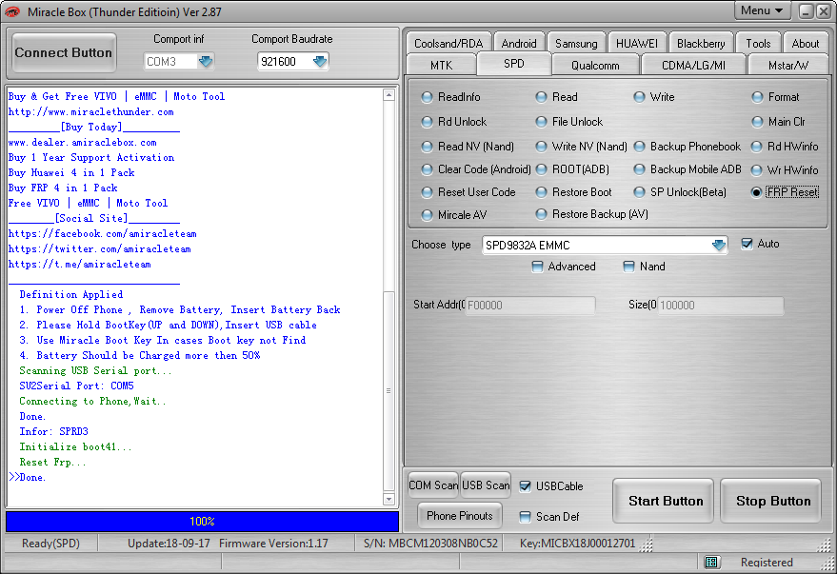Click the facebook.com/amiracleteam link in log
Viewport: 837px width, 574px height.
pos(103,233)
